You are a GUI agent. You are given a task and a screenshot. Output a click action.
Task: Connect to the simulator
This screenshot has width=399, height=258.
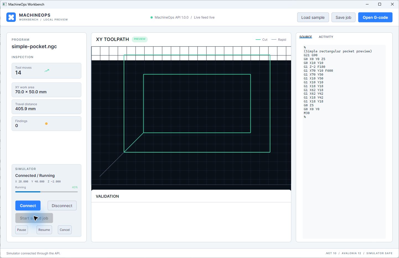[x=28, y=206]
